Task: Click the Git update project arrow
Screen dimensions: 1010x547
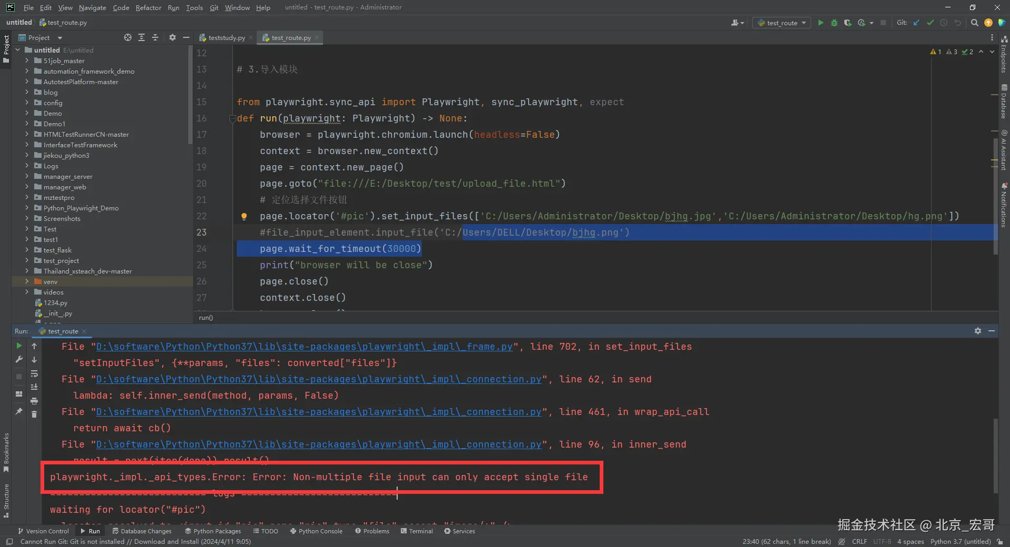Action: coord(916,23)
